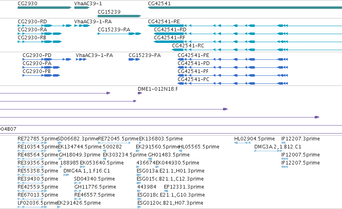Image resolution: width=342 pixels, height=209 pixels.
Task: Click the SD06682.3prime EST label
Action: tap(78, 139)
